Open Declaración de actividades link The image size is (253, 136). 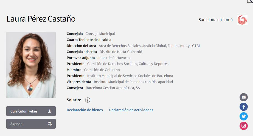pos(131,110)
